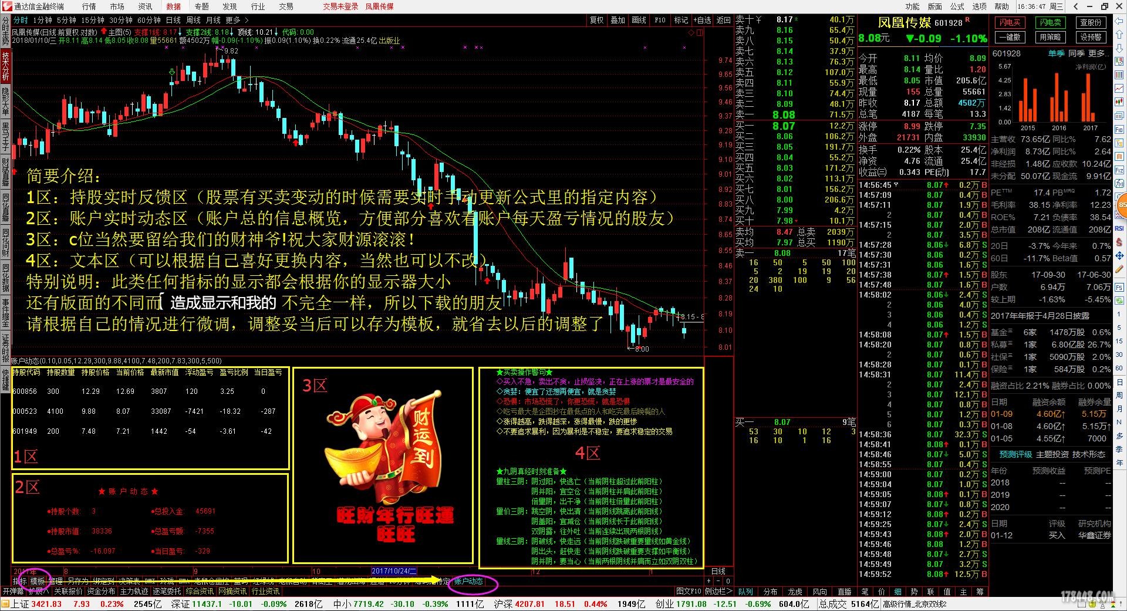Click the +自选 add to watchlist button
Screen dimensions: 1127x611
[703, 20]
